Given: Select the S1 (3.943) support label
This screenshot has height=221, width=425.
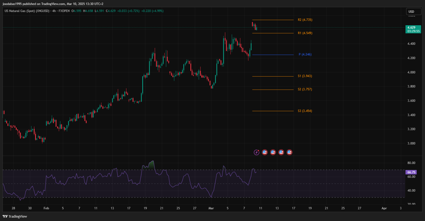Looking at the screenshot, I should tap(305, 76).
